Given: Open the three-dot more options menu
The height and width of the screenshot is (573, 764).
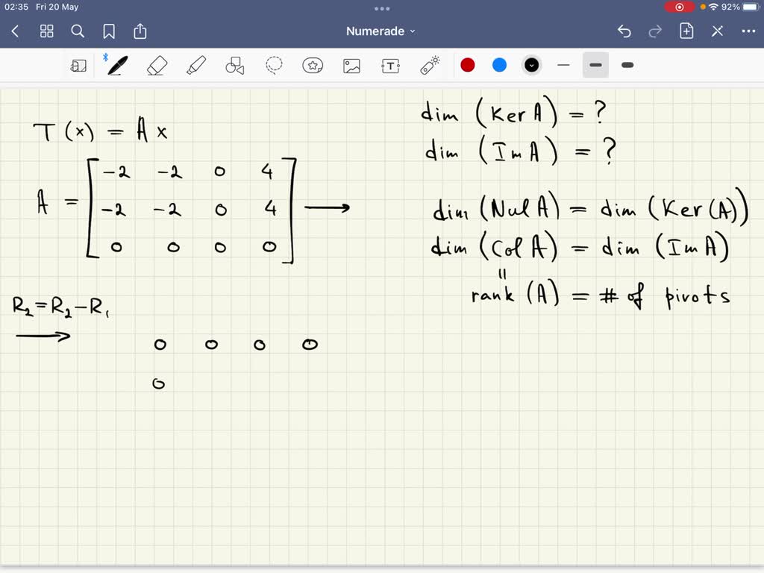Looking at the screenshot, I should click(x=748, y=31).
